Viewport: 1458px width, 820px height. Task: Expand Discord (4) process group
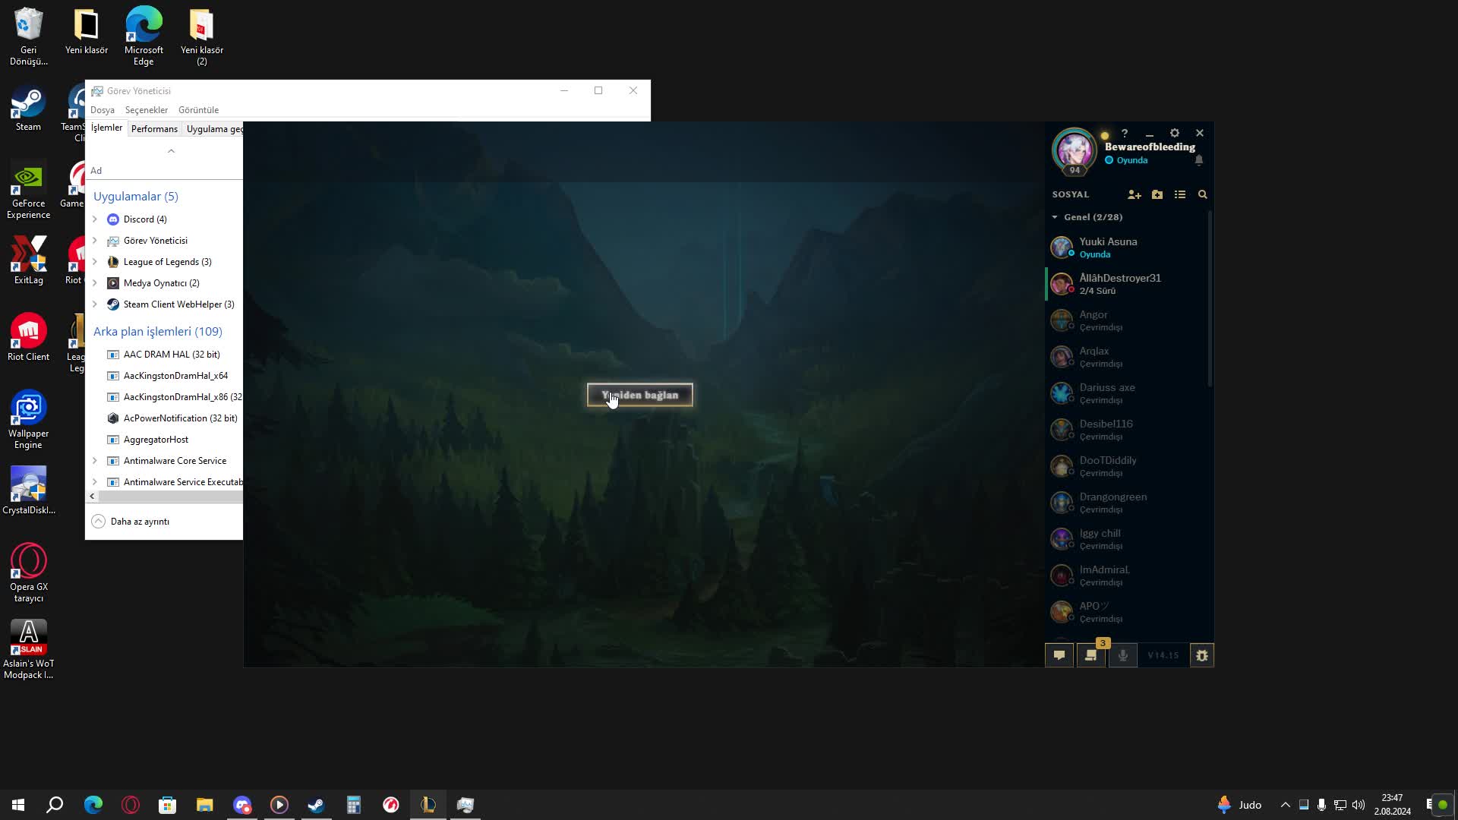coord(95,219)
